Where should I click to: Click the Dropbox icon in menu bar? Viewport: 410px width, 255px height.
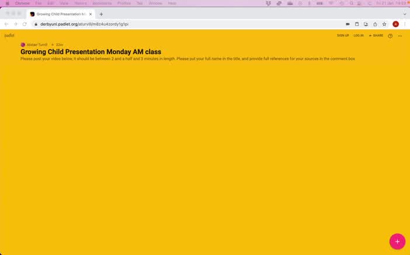(268, 3)
